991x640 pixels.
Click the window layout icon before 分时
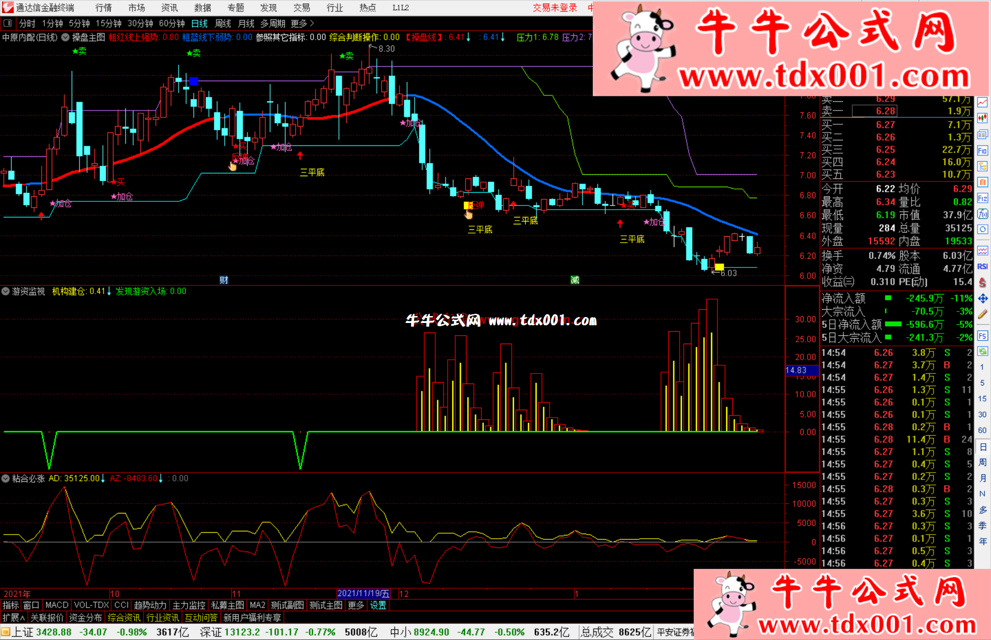[8, 23]
